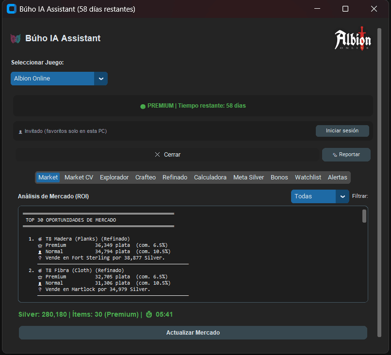Switch to the Crafteo tab
This screenshot has width=391, height=355.
tap(146, 177)
